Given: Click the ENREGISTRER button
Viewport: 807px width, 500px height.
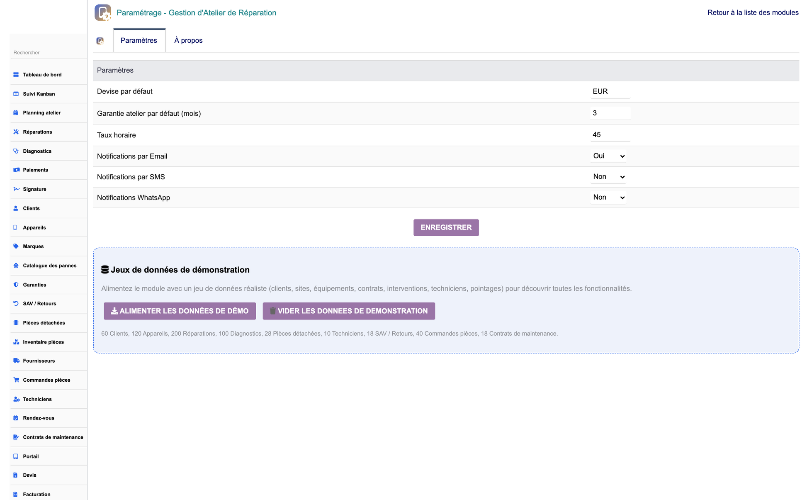Looking at the screenshot, I should point(446,227).
